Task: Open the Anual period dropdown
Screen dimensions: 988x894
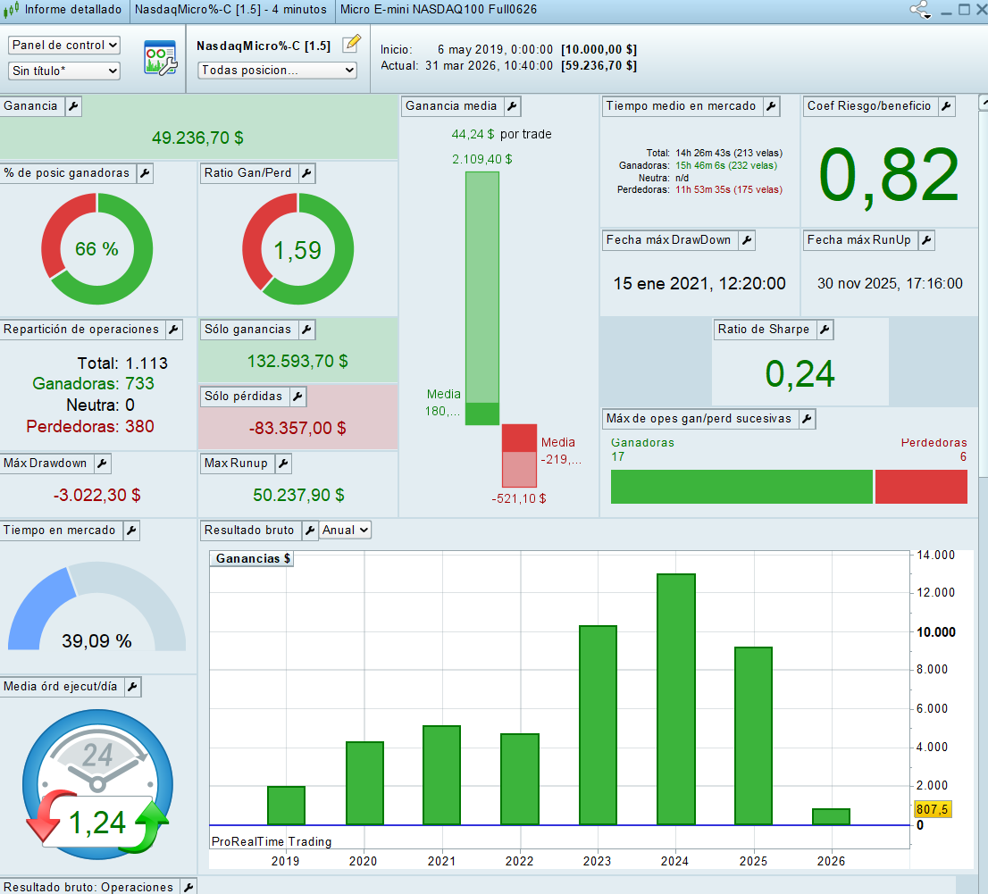Action: pyautogui.click(x=346, y=531)
